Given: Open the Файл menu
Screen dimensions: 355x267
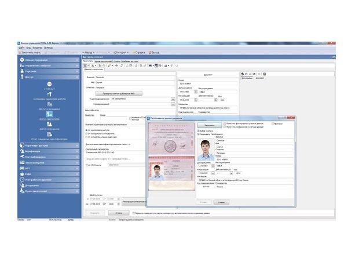Looking at the screenshot, I should click(21, 47).
